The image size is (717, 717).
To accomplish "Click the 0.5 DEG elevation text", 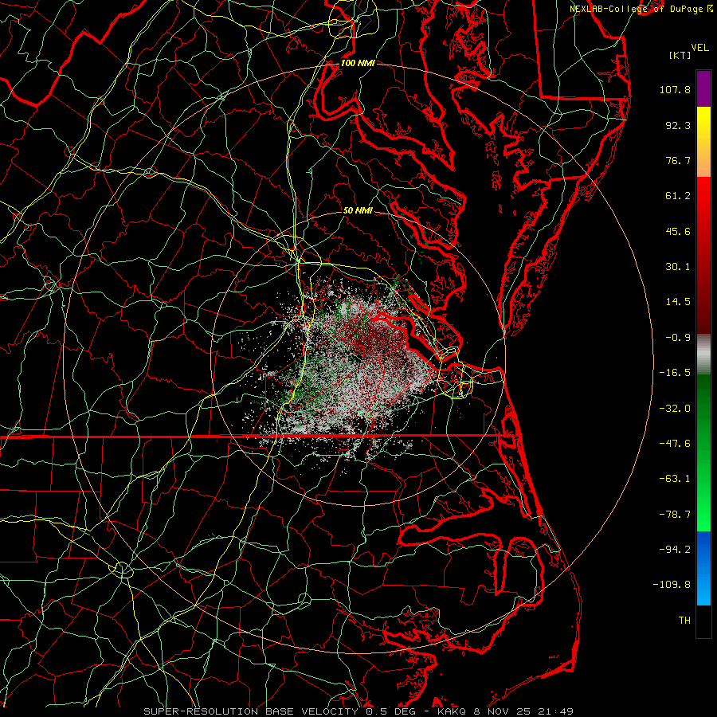I will 390,711.
